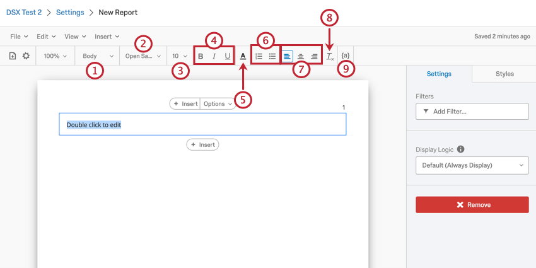The image size is (536, 268).
Task: Open the Body text style dropdown
Action: (98, 56)
